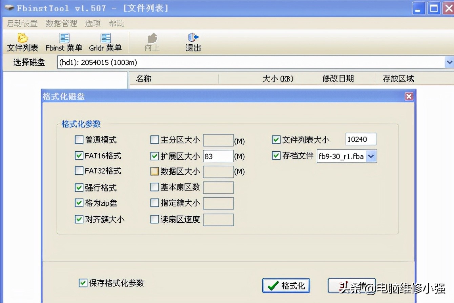Disable the FAT16格式 checkbox
The height and width of the screenshot is (303, 454).
pyautogui.click(x=79, y=155)
